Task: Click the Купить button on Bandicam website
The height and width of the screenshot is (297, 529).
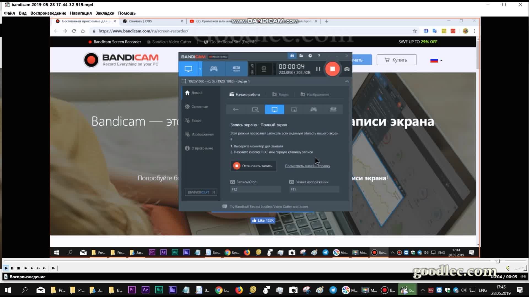Action: click(x=396, y=60)
